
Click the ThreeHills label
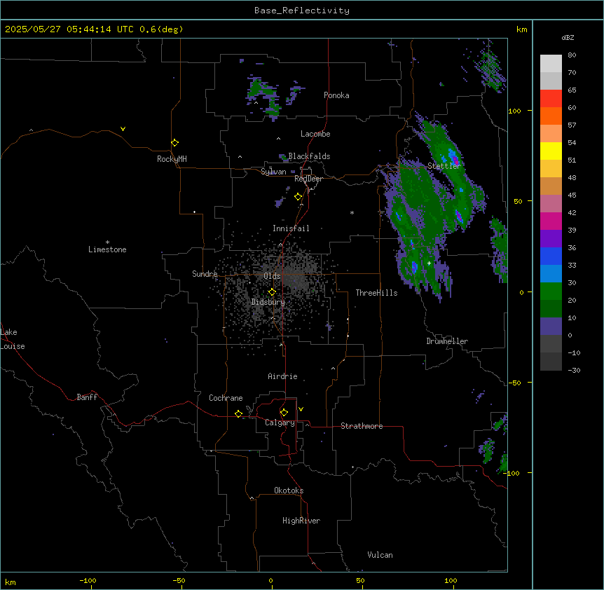tap(376, 293)
